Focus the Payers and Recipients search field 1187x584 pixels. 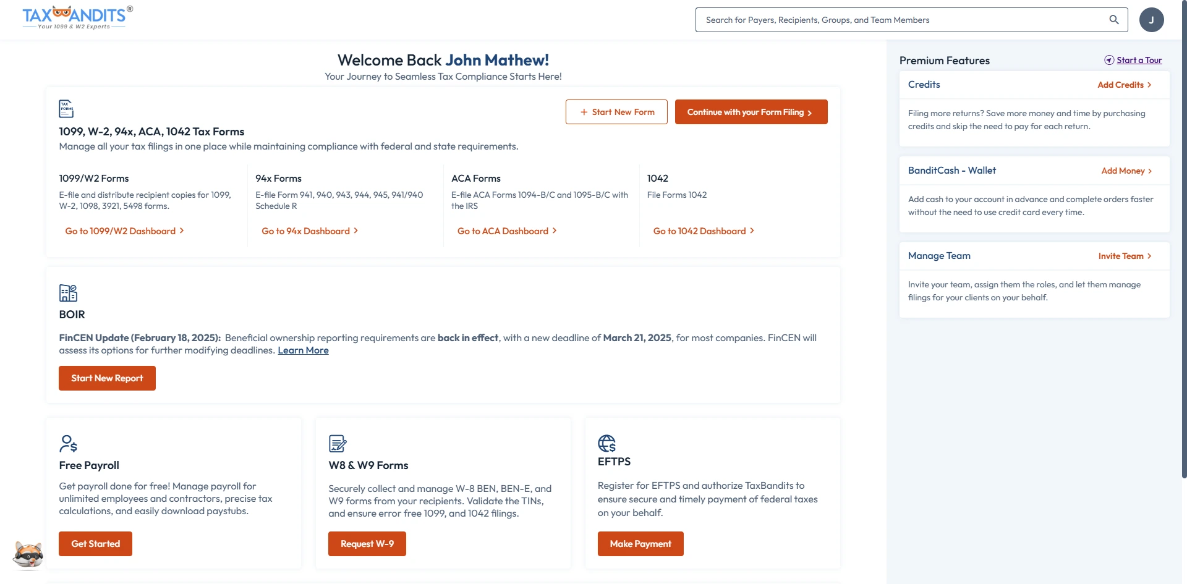pyautogui.click(x=911, y=20)
